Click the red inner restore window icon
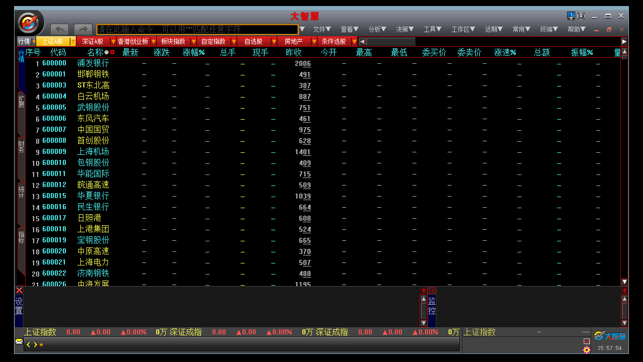Screen dimensions: 643x362 pos(609,30)
